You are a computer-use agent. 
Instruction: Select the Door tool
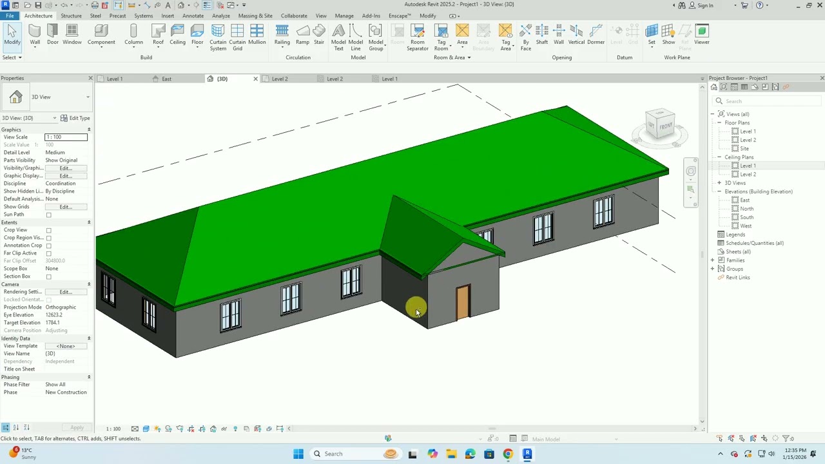tap(53, 35)
